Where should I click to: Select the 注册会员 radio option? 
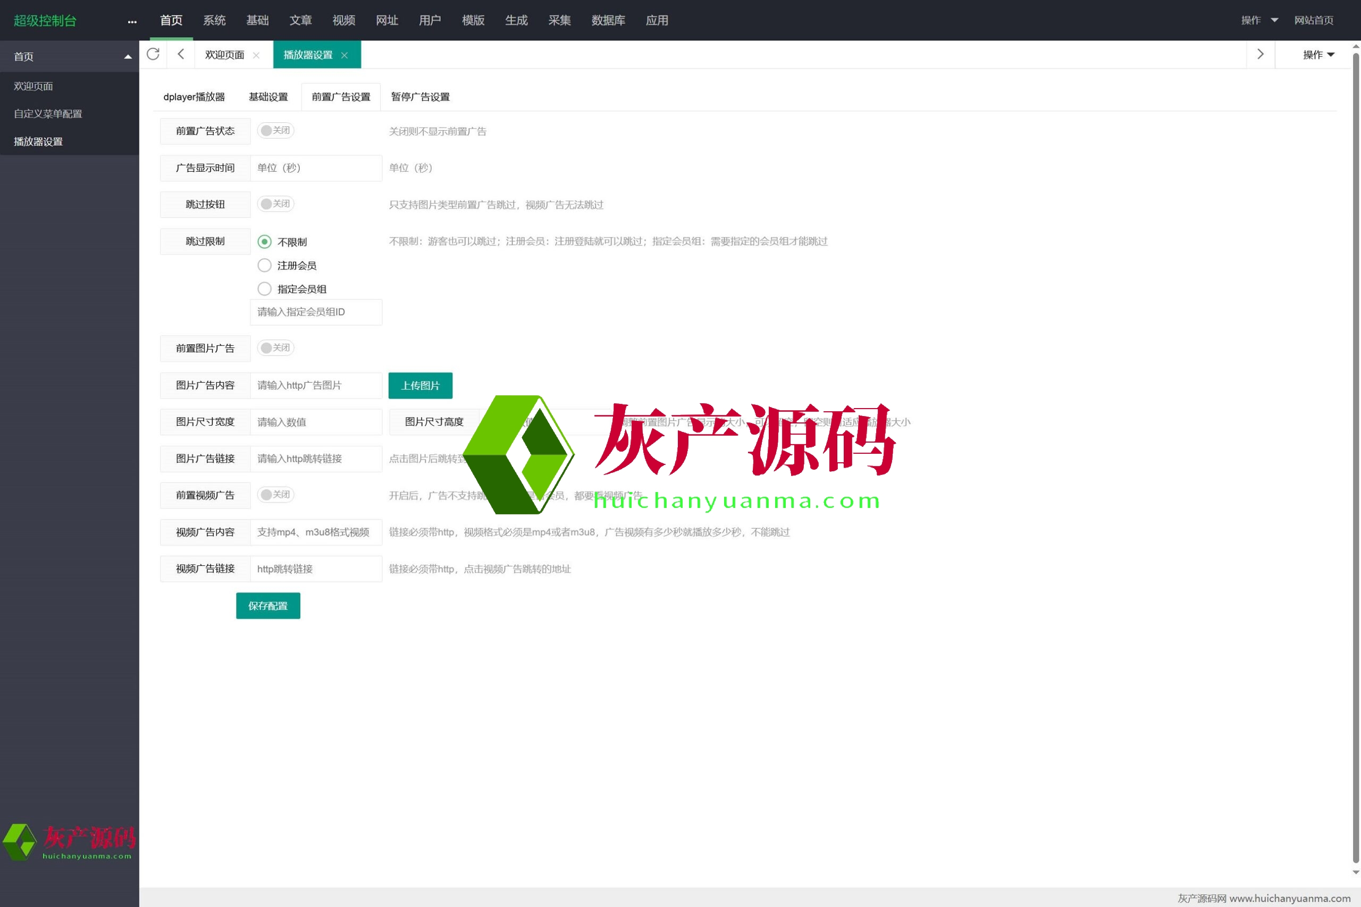[264, 266]
